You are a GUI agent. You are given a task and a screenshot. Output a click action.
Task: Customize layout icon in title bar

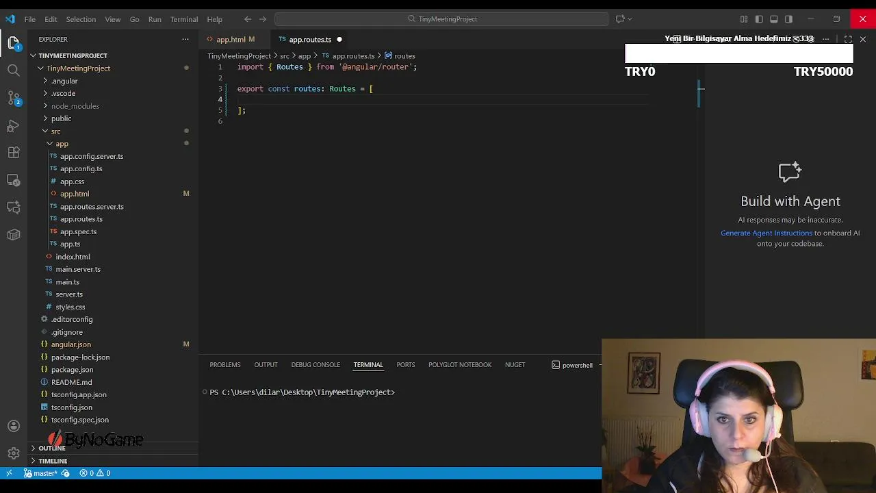744,19
